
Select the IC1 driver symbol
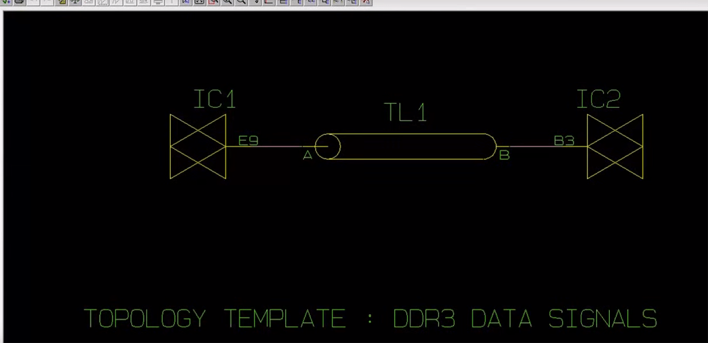pyautogui.click(x=198, y=146)
